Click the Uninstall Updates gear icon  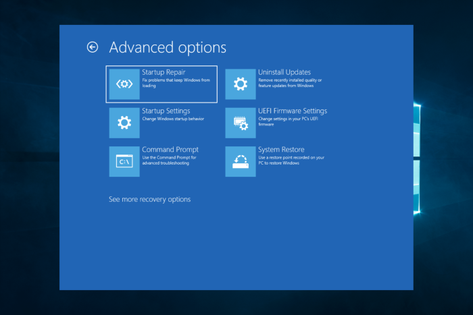point(241,84)
